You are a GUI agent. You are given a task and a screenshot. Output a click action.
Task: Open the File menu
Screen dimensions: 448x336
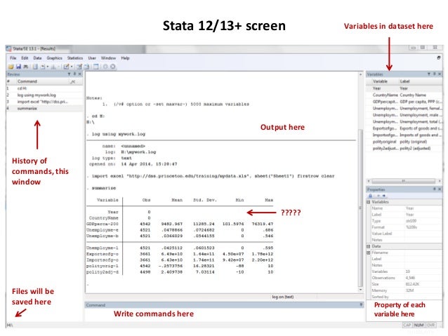(x=13, y=58)
